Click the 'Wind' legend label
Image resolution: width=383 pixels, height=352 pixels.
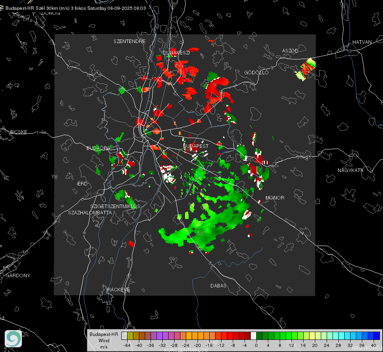click(x=104, y=340)
